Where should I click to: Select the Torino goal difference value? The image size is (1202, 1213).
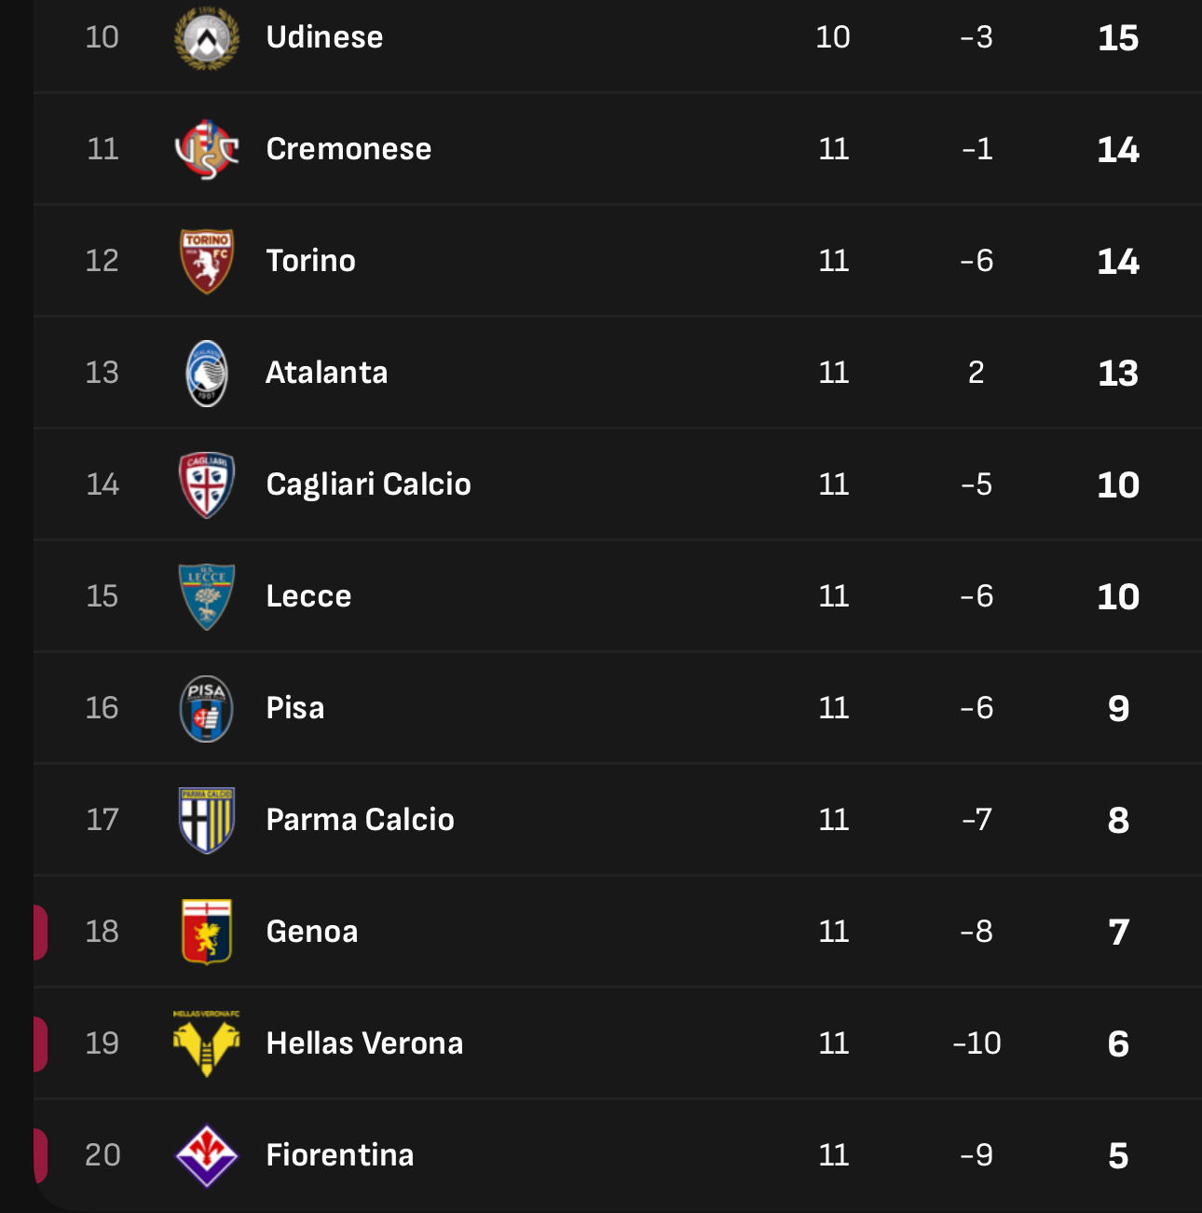click(x=977, y=260)
